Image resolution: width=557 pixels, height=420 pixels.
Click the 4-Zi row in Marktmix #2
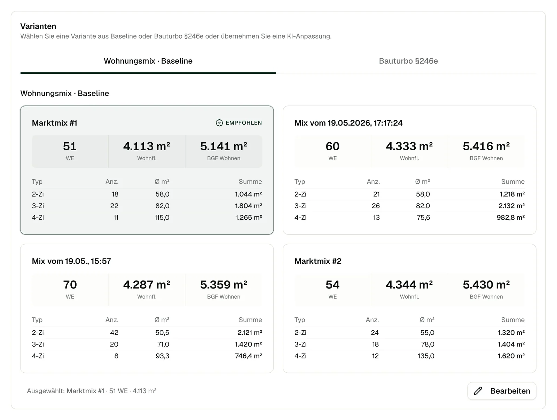click(409, 356)
